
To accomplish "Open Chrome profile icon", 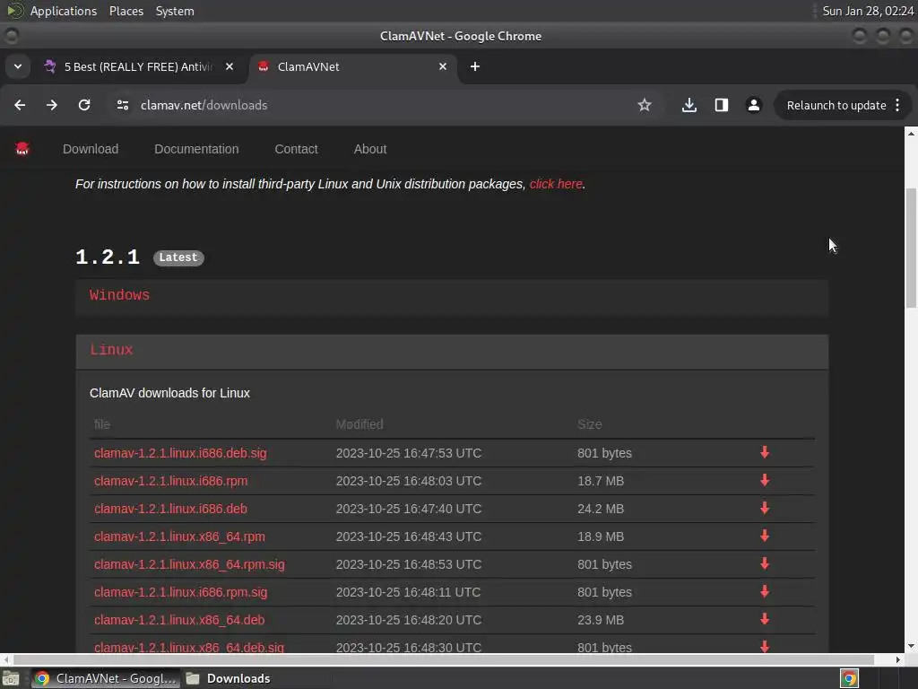I will [x=753, y=105].
